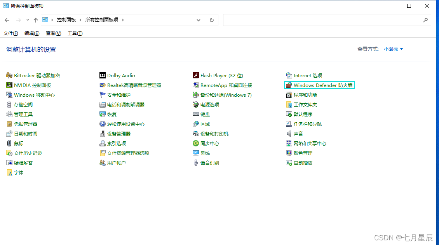Open 备份和还原(Windows 7) icon
Screen dimensions: 439x245
[x=196, y=95]
